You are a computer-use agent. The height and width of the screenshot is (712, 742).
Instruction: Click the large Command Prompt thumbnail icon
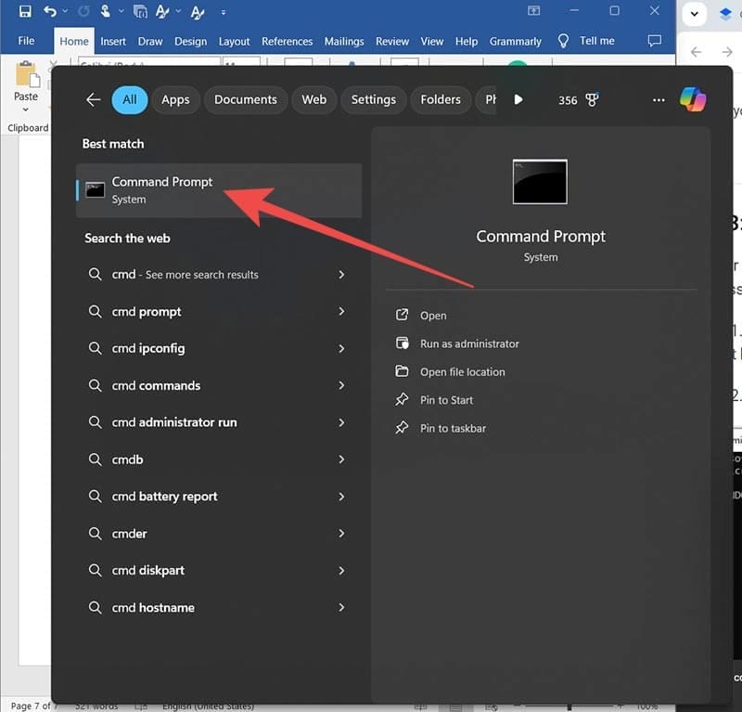(x=540, y=182)
